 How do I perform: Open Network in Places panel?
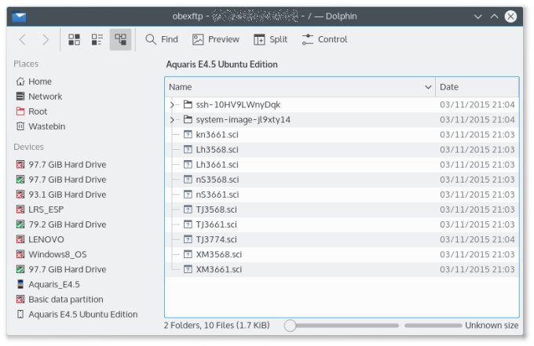(45, 97)
